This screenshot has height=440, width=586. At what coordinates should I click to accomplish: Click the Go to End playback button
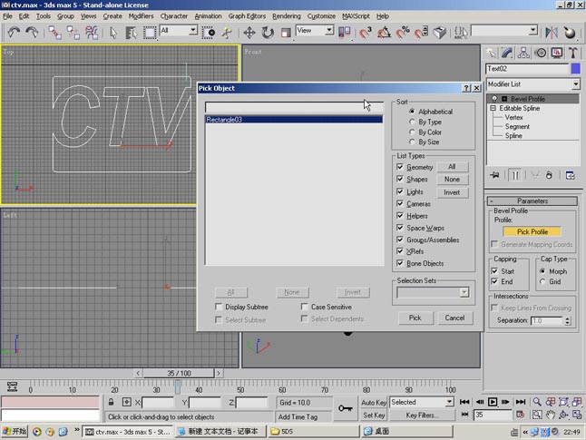[x=521, y=402]
